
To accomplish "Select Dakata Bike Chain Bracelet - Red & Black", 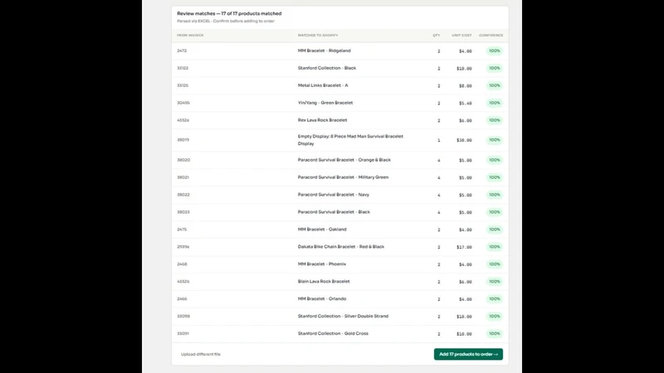I will tap(341, 246).
